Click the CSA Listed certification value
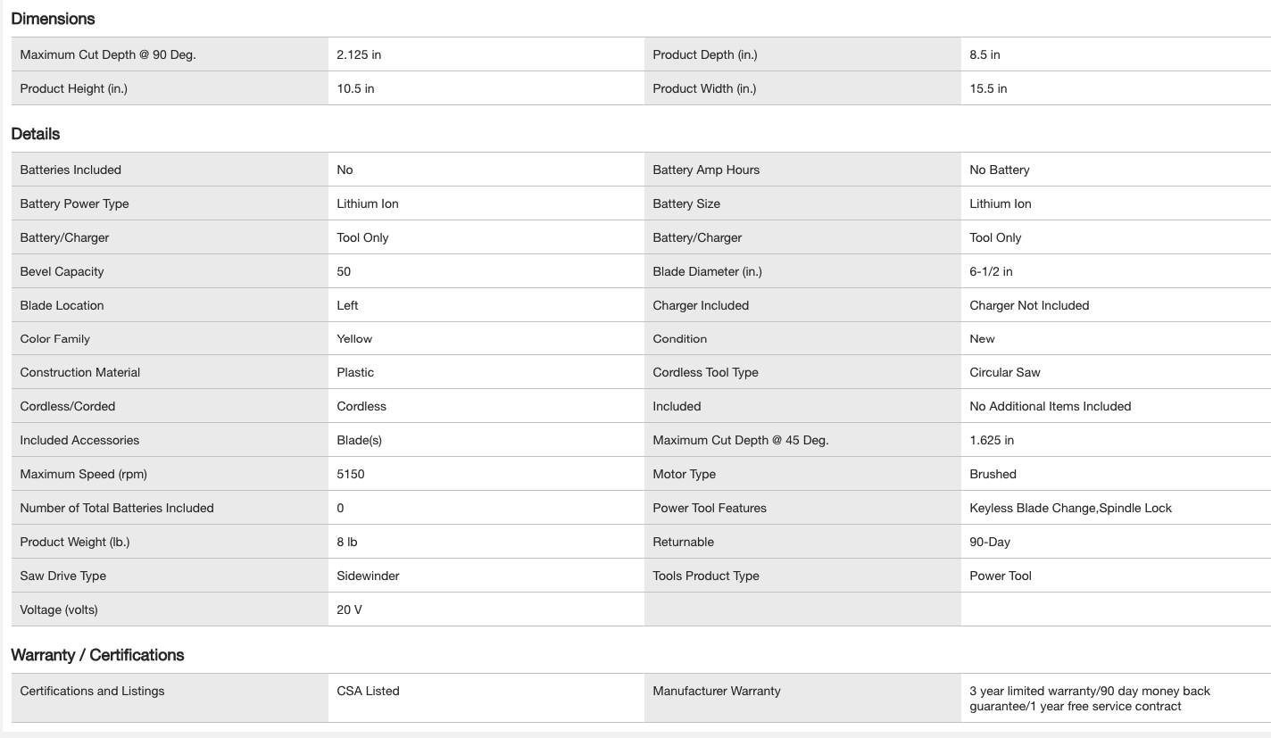The width and height of the screenshot is (1271, 738). (x=368, y=691)
